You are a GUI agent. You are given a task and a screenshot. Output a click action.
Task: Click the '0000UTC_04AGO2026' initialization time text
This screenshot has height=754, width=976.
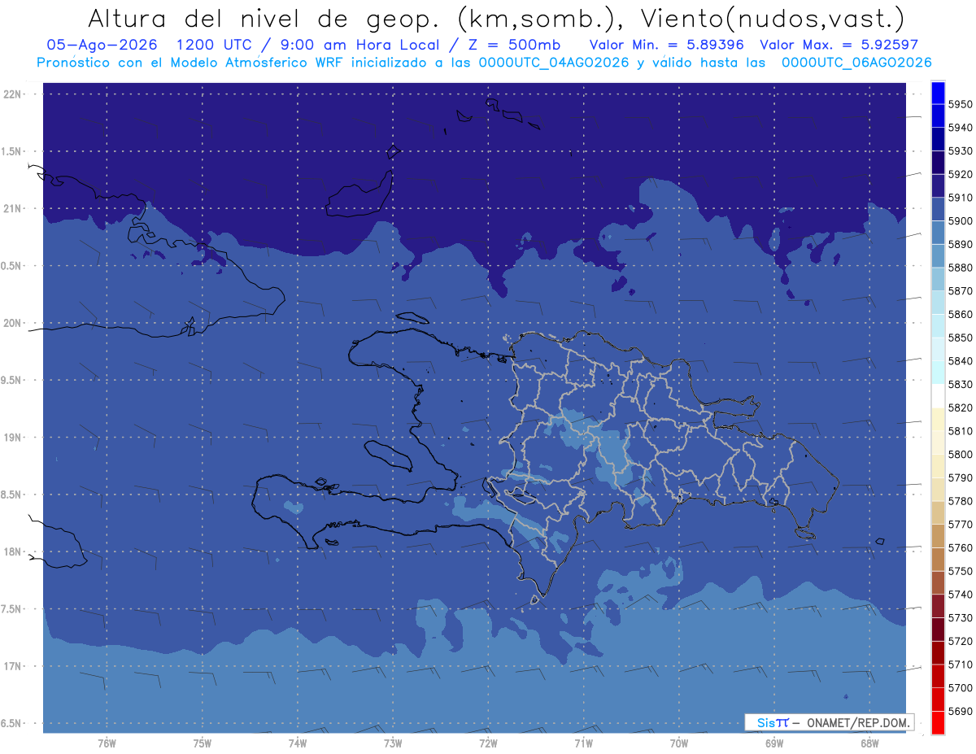(x=554, y=62)
